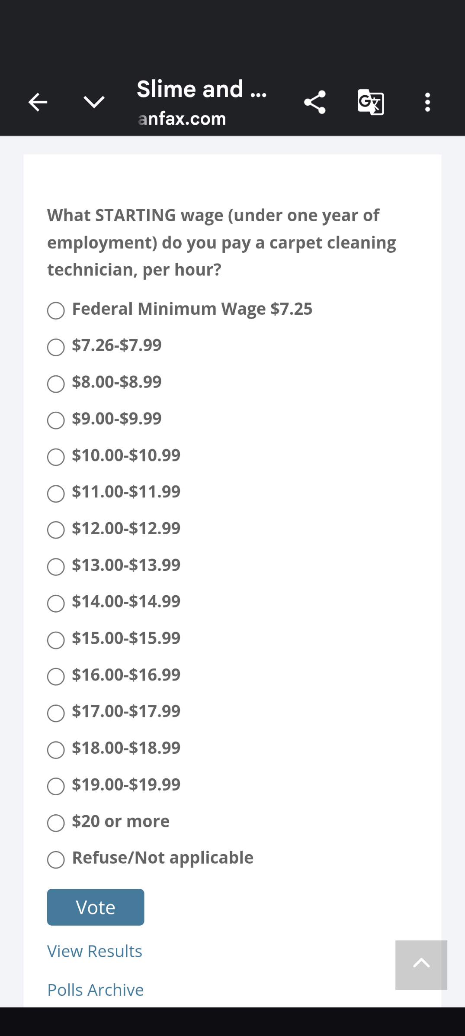Select the $7.26-$7.99 radio button
The image size is (465, 1036).
click(56, 347)
